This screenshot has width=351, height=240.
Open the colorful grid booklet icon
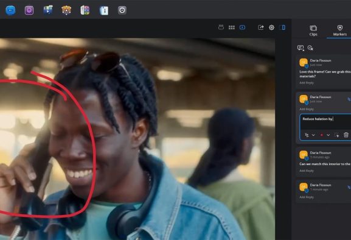click(x=85, y=10)
